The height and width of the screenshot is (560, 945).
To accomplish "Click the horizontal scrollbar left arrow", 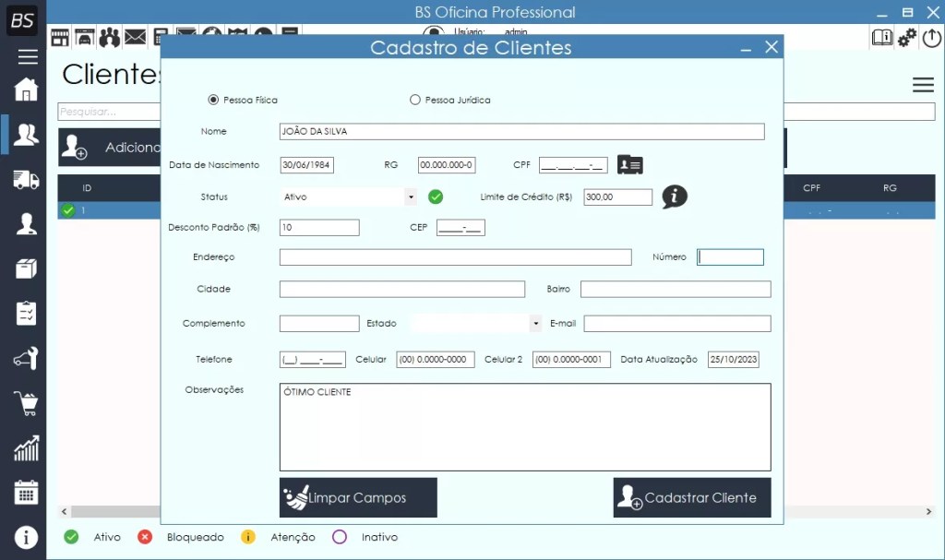I will point(64,511).
